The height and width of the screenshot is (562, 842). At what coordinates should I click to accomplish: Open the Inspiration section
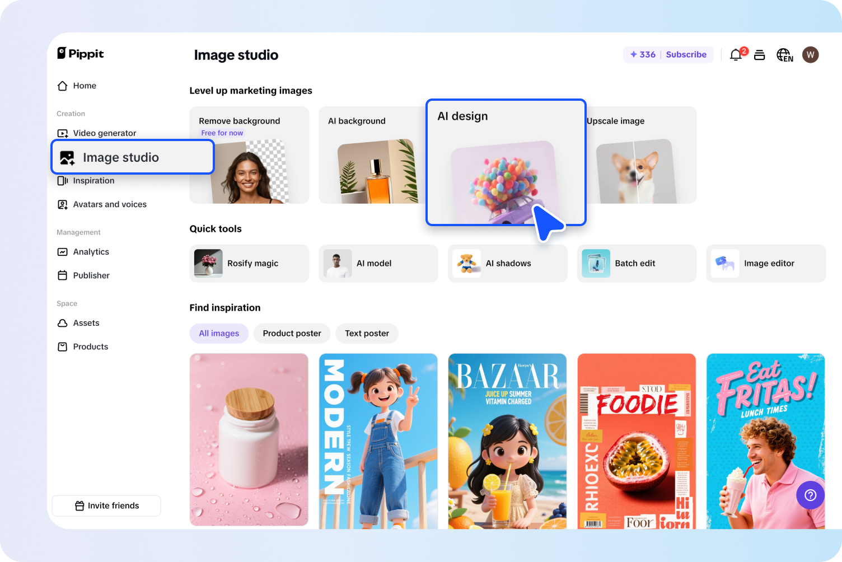[x=93, y=180]
